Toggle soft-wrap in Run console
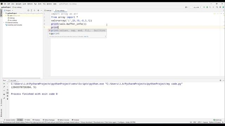Screen dimensions: 225x126 click(x=8, y=90)
